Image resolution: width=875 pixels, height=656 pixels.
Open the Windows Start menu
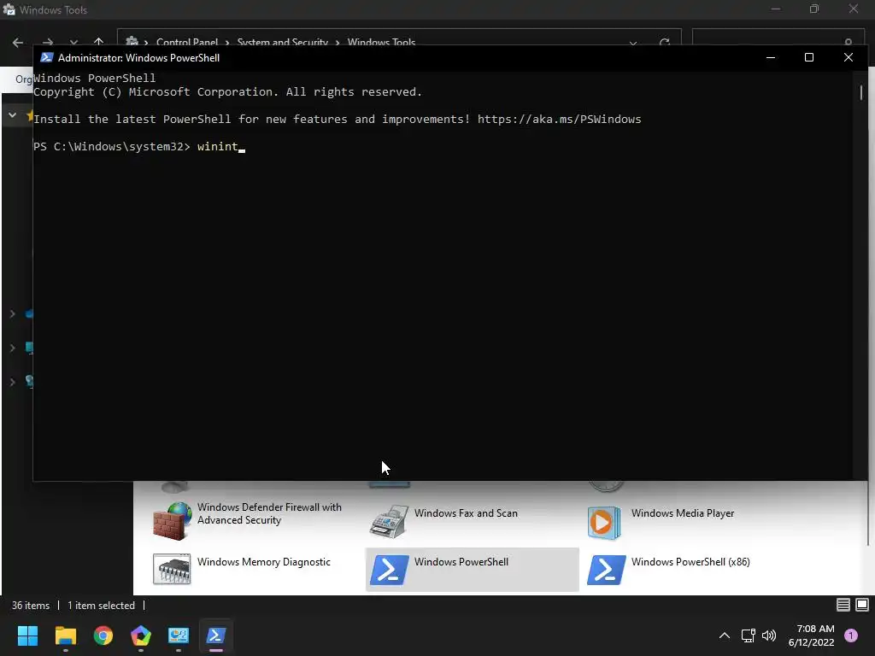pyautogui.click(x=27, y=635)
